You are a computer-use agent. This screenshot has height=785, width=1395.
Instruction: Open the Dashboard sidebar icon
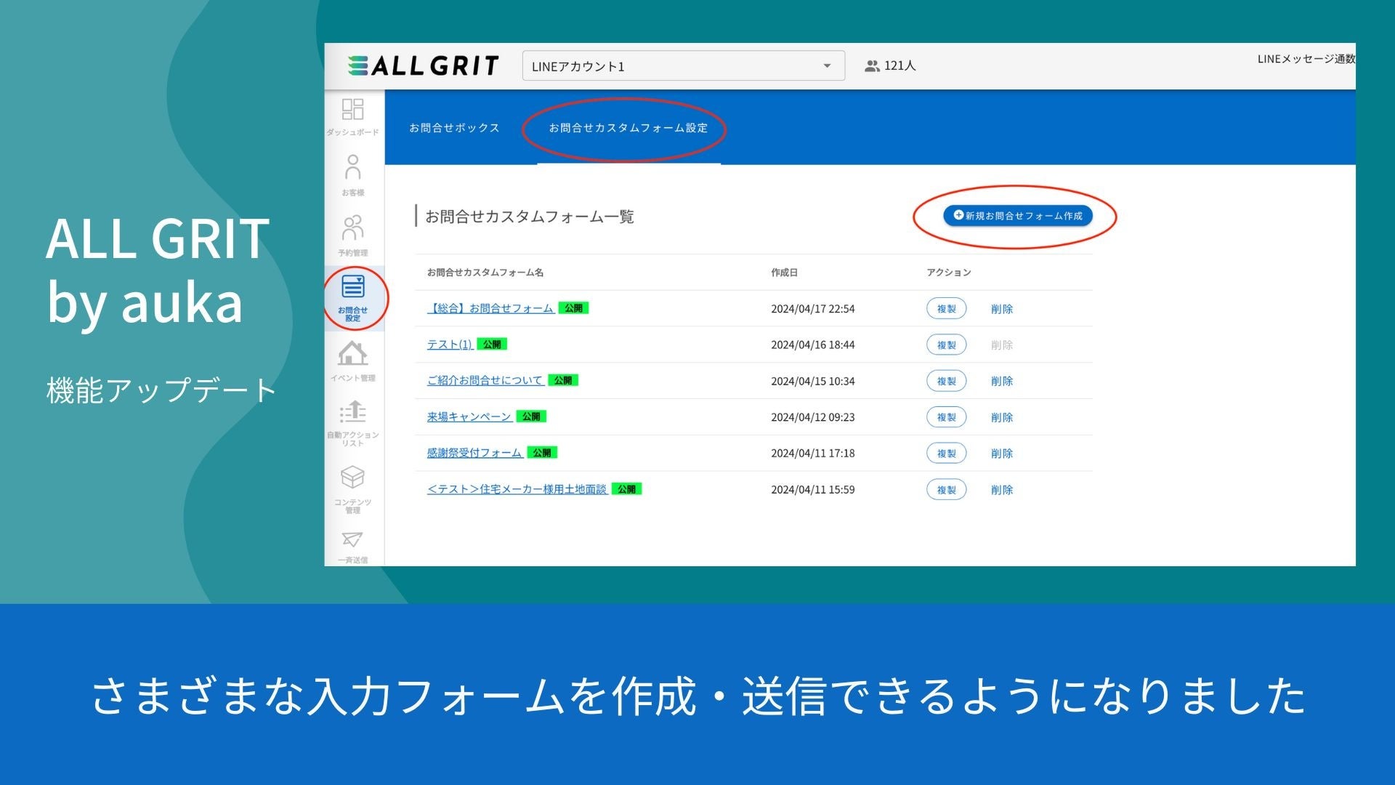click(x=352, y=110)
